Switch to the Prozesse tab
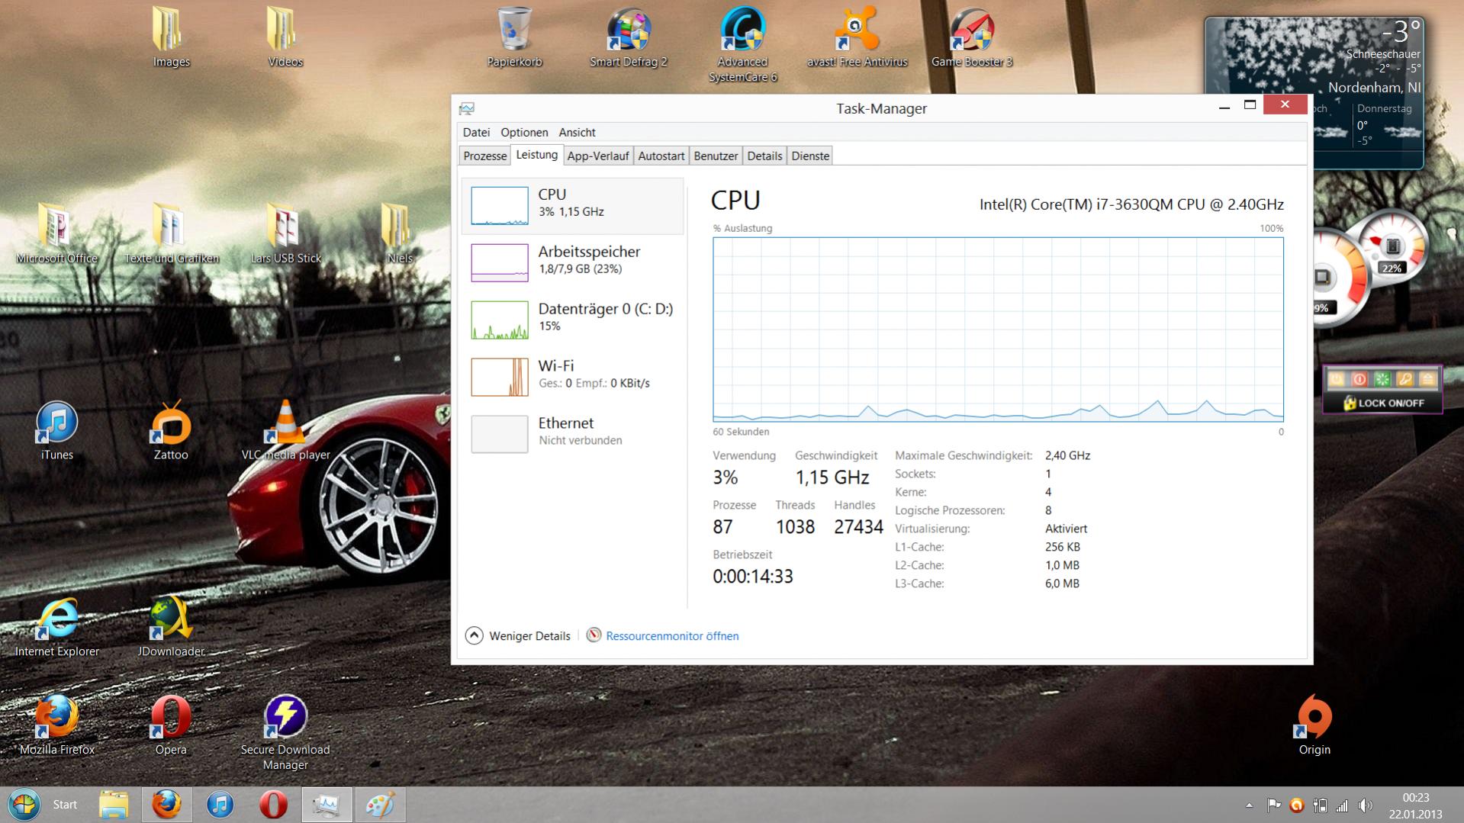The height and width of the screenshot is (823, 1464). pos(484,156)
